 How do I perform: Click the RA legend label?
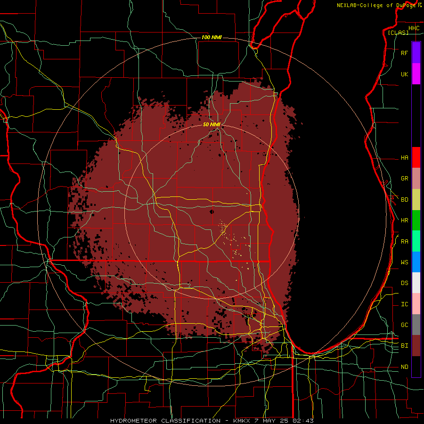(404, 242)
